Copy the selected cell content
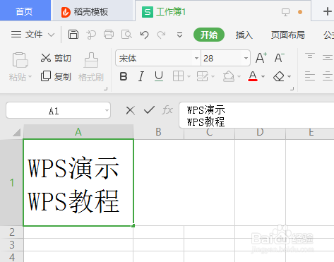The image size is (334, 262). point(56,76)
